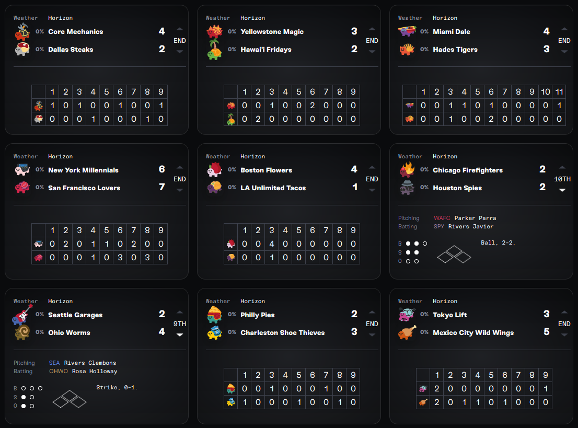Open the San Francisco Lovers team name
Image resolution: width=578 pixels, height=428 pixels.
coord(84,188)
